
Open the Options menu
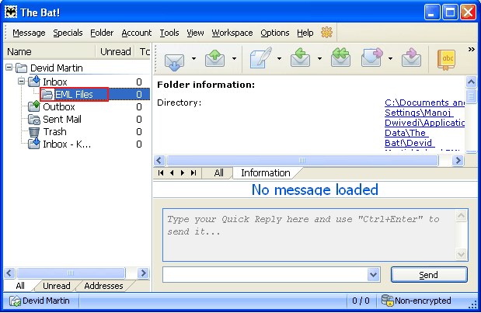(275, 33)
